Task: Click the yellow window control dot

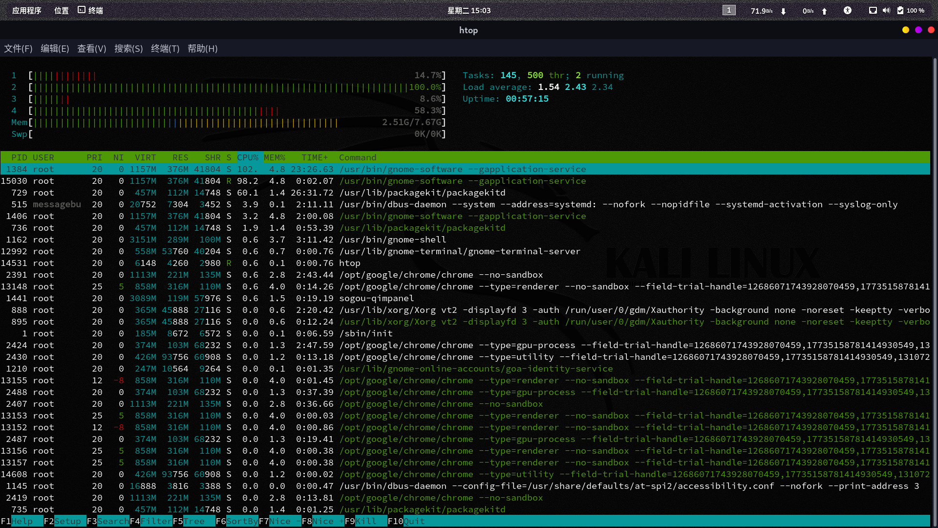Action: tap(905, 30)
